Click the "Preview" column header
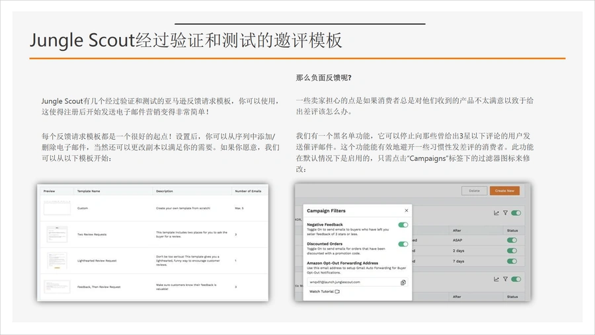The image size is (595, 335). [50, 191]
